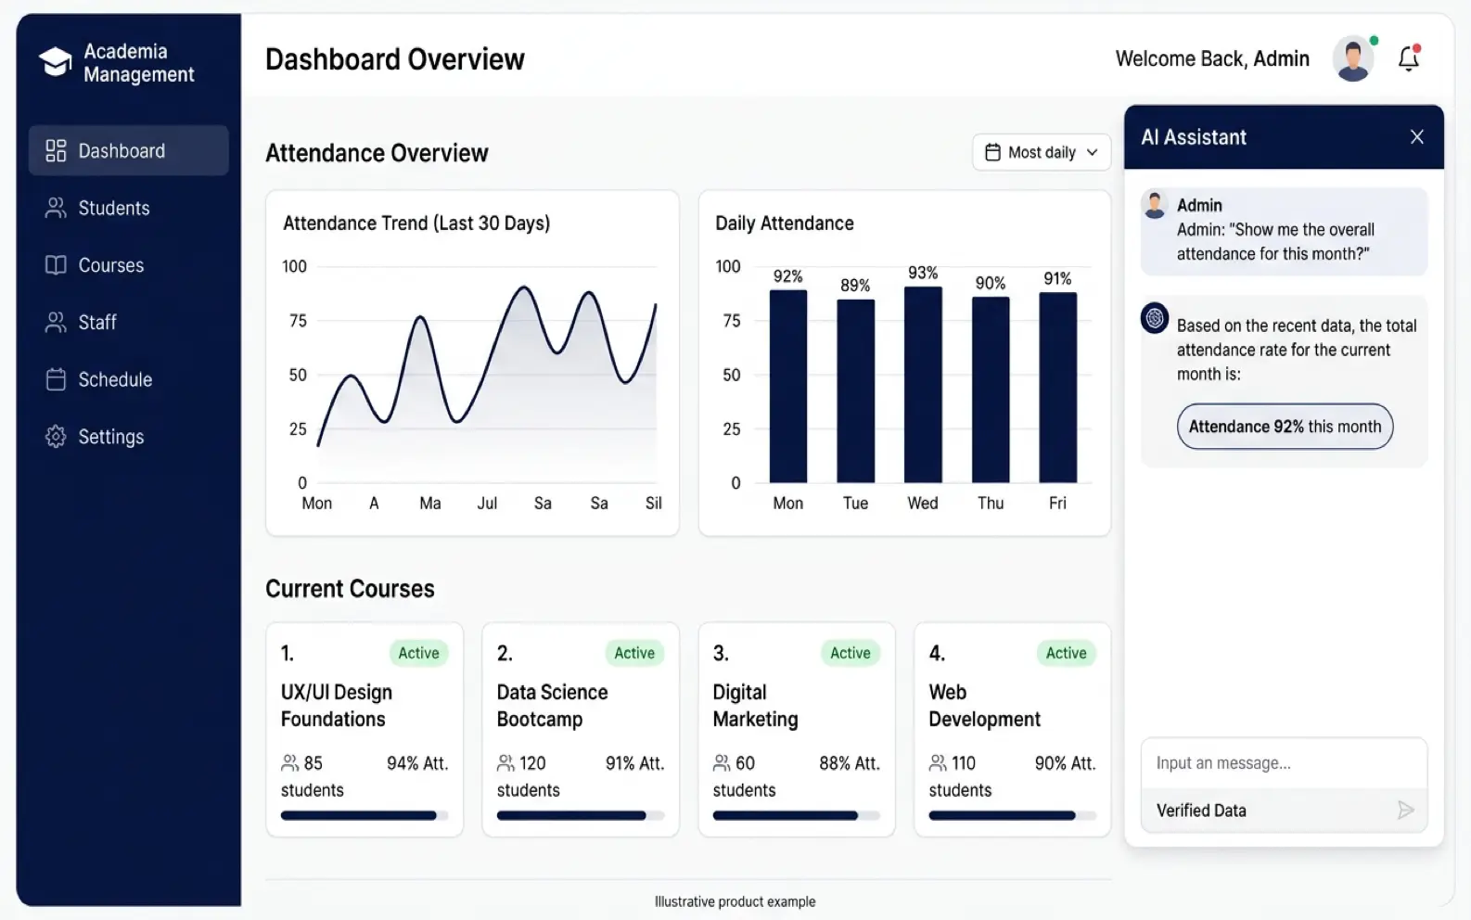Click the send arrow in AI Assistant
This screenshot has width=1471, height=920.
click(x=1405, y=811)
